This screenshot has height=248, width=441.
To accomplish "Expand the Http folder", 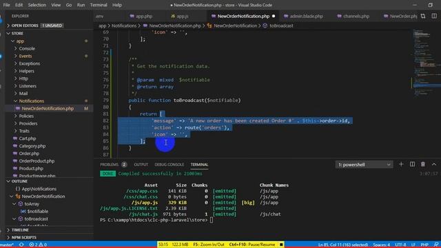I will pos(23,79).
